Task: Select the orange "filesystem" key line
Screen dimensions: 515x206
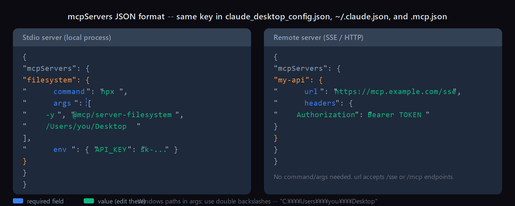Action: 56,80
